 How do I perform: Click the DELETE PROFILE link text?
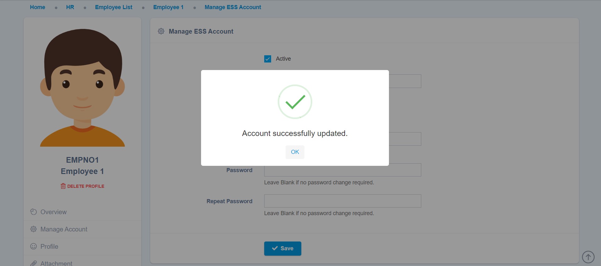[86, 186]
